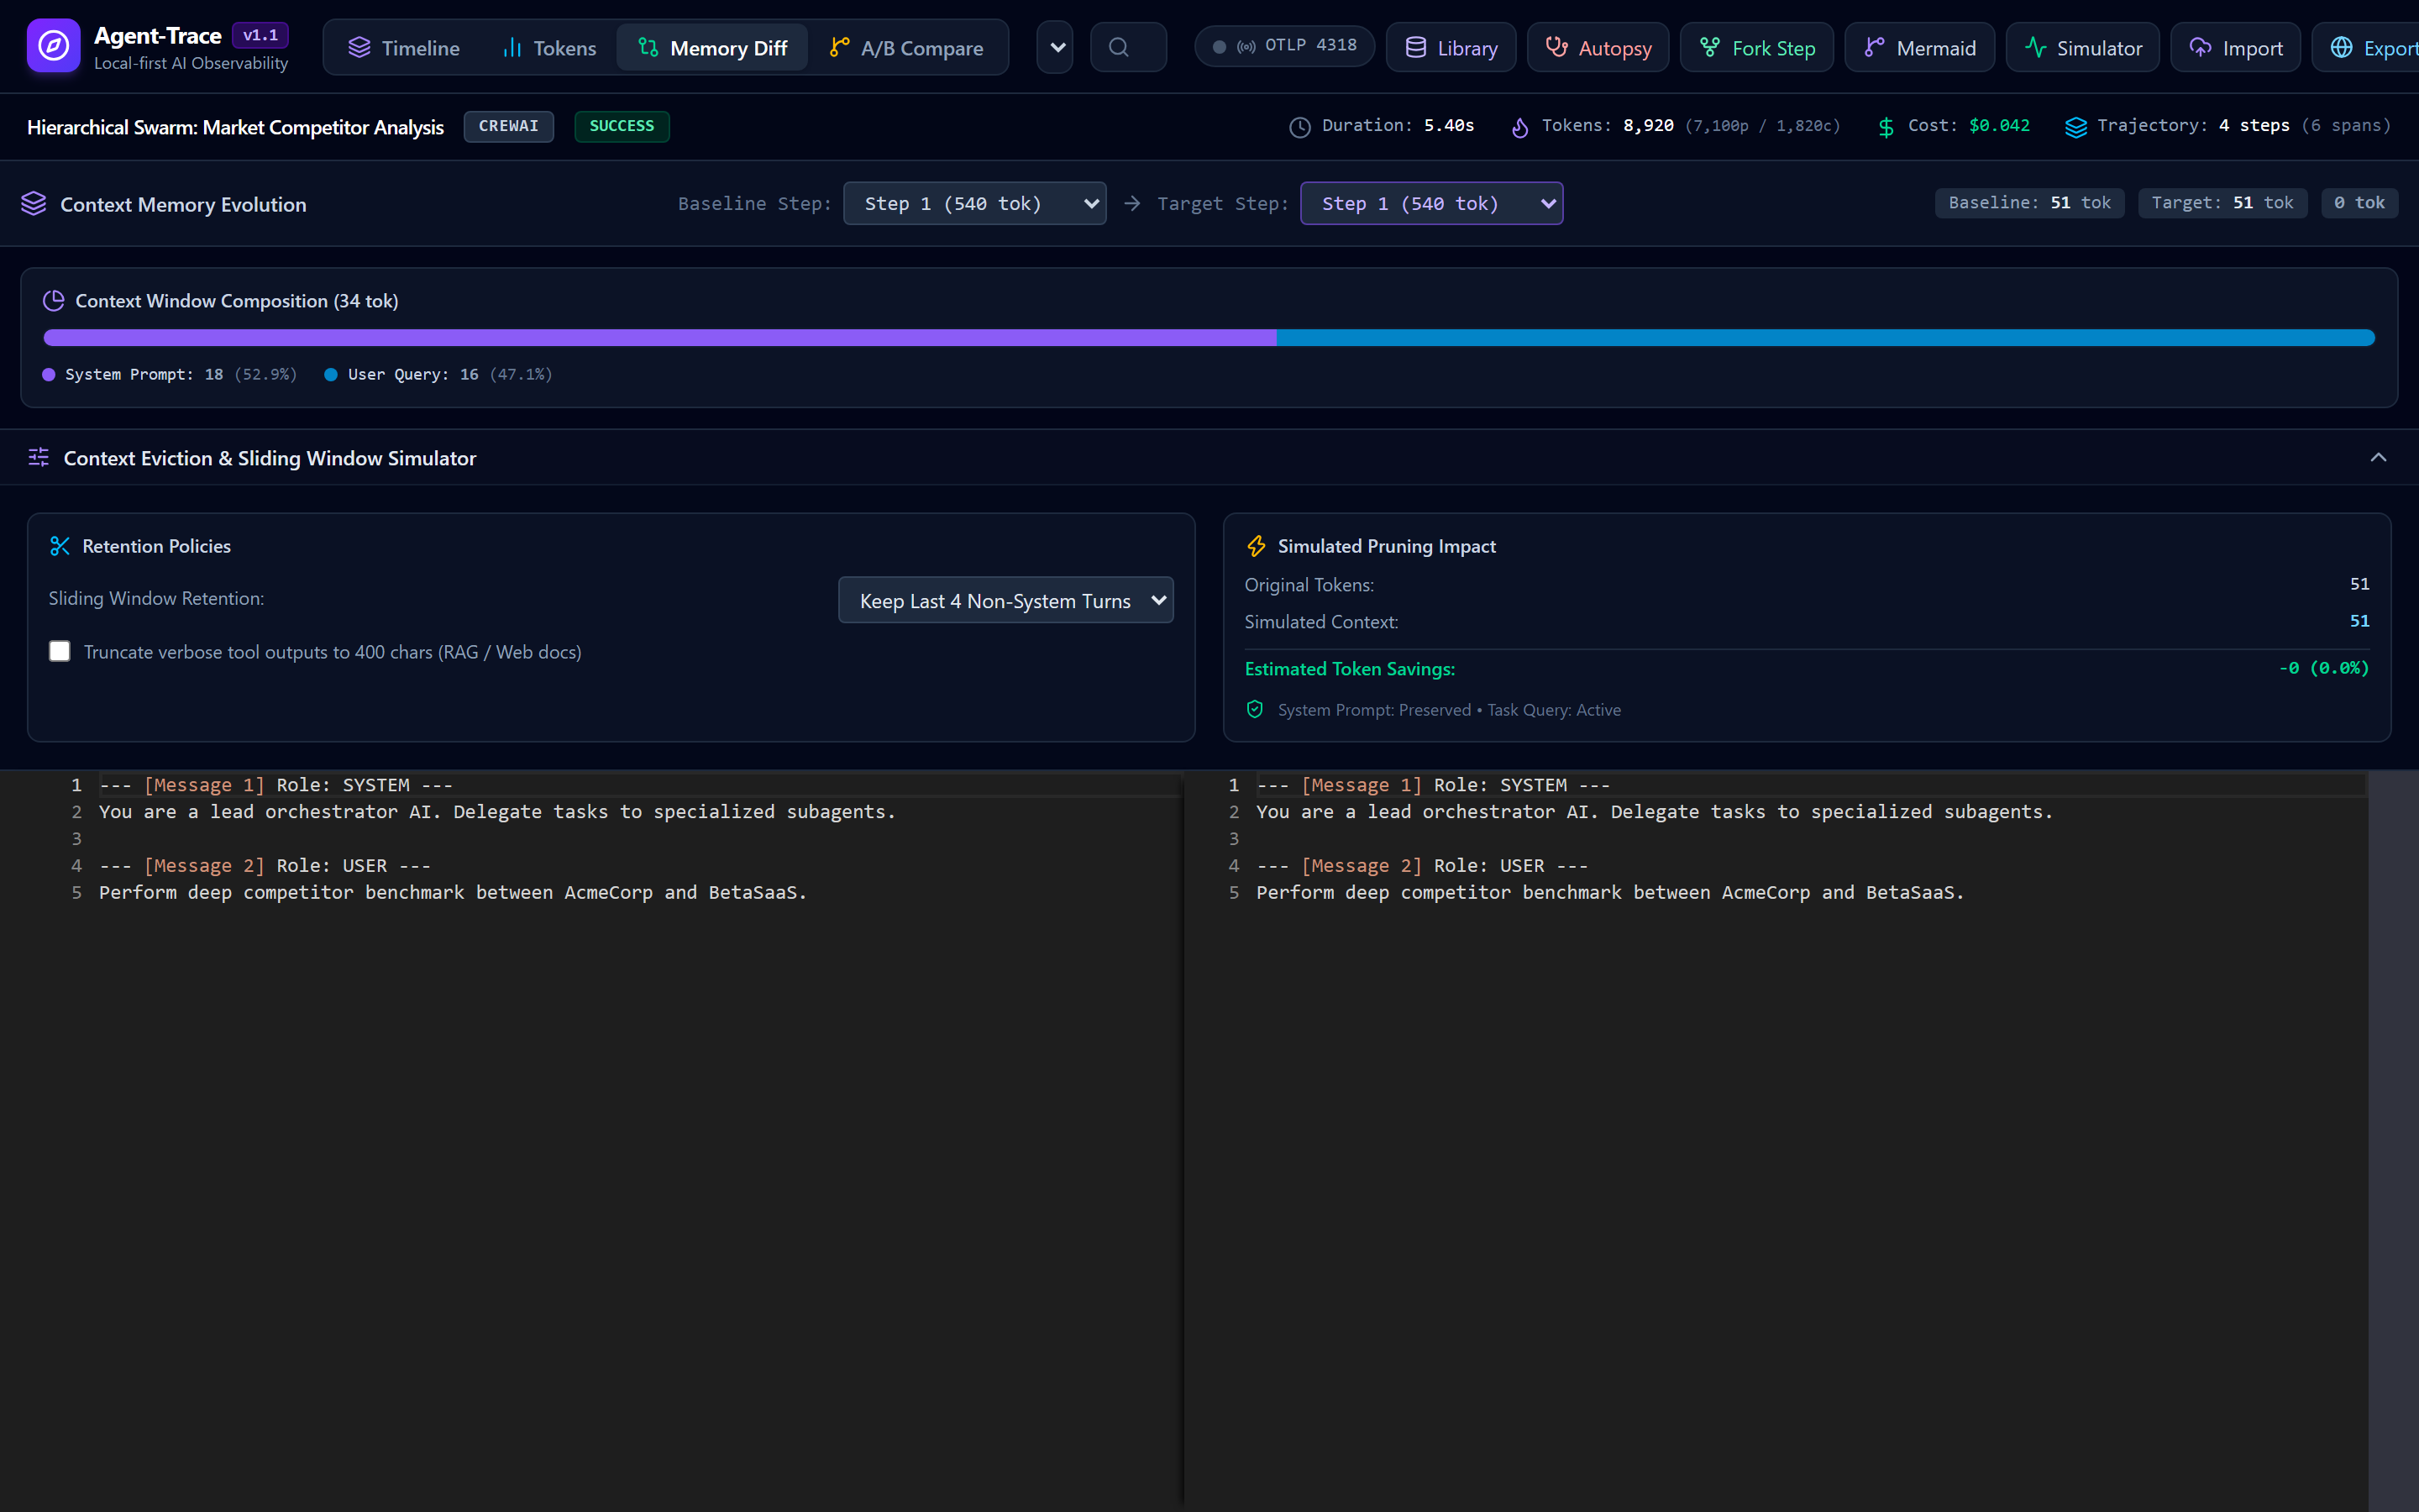
Task: Click the search magnifier icon
Action: tap(1119, 47)
